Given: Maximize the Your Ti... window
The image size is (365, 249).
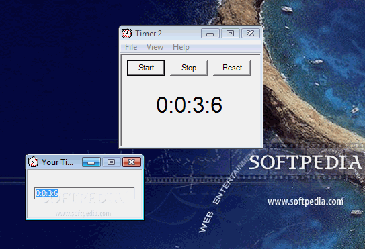Looking at the screenshot, I should [x=112, y=162].
